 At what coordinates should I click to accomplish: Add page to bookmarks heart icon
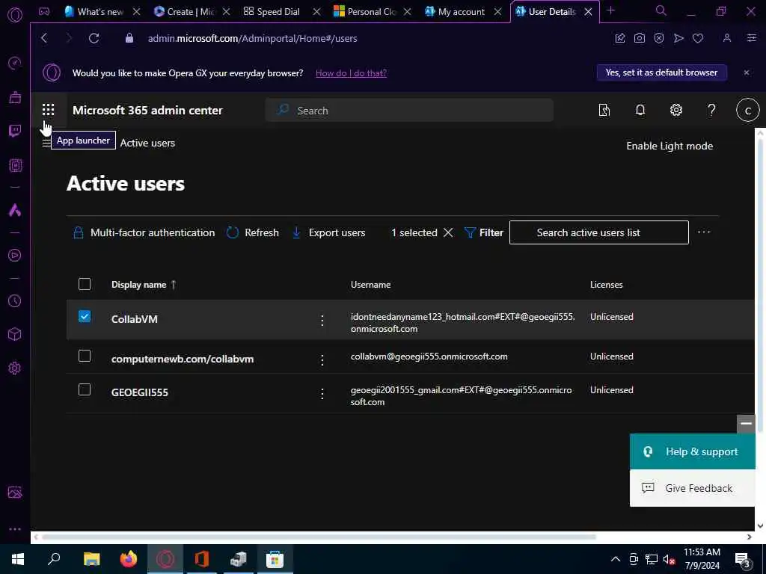click(698, 38)
